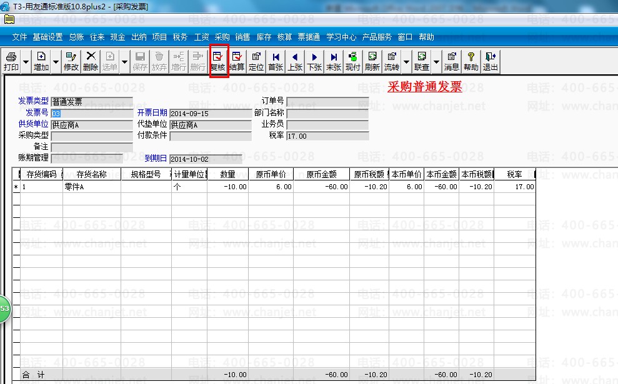
Task: Click the 消息 (message) toolbar button
Action: point(451,61)
